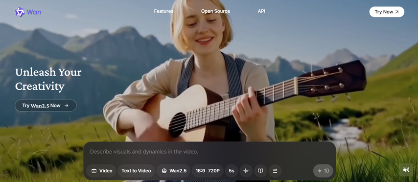The image size is (418, 182).
Task: Open the Text to Video mode dropdown
Action: [136, 171]
